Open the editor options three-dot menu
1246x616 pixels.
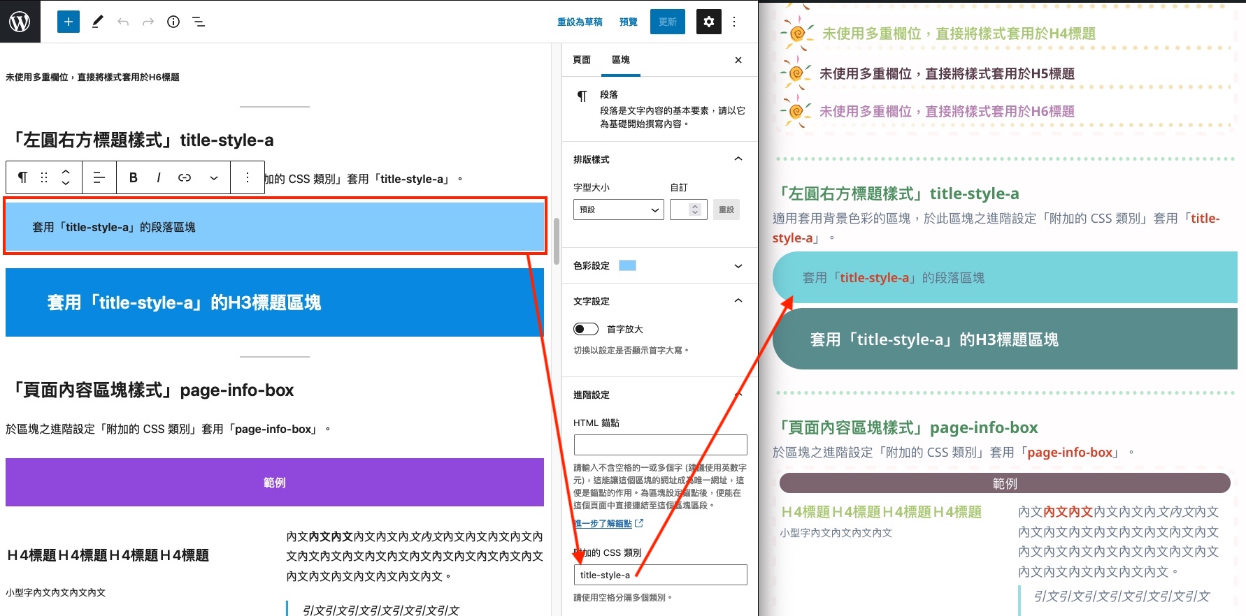734,22
